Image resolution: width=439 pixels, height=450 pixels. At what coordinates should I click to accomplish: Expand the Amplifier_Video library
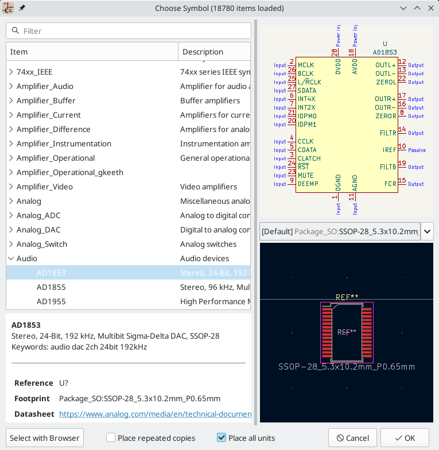tap(11, 187)
